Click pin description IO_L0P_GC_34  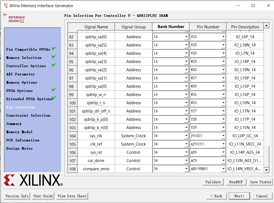tap(245, 136)
